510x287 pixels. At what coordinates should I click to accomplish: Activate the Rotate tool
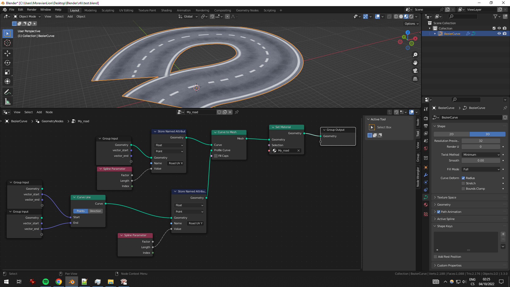click(x=7, y=63)
